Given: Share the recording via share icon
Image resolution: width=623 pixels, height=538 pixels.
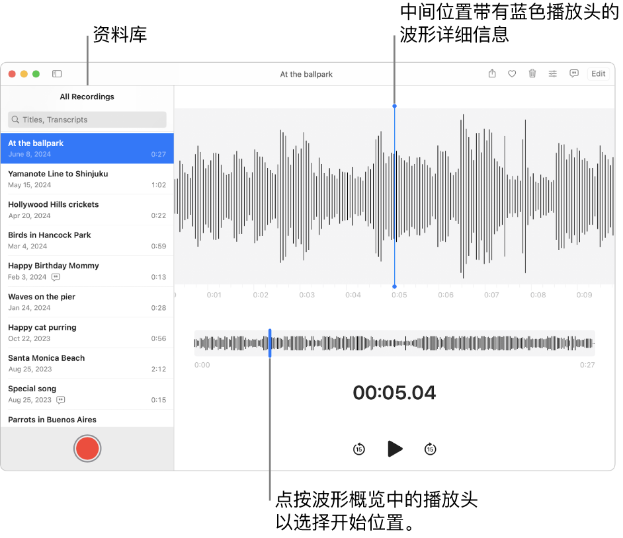Looking at the screenshot, I should coord(492,73).
